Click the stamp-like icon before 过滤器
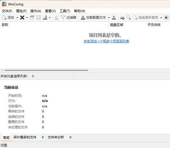170x148 pixels. point(45,18)
